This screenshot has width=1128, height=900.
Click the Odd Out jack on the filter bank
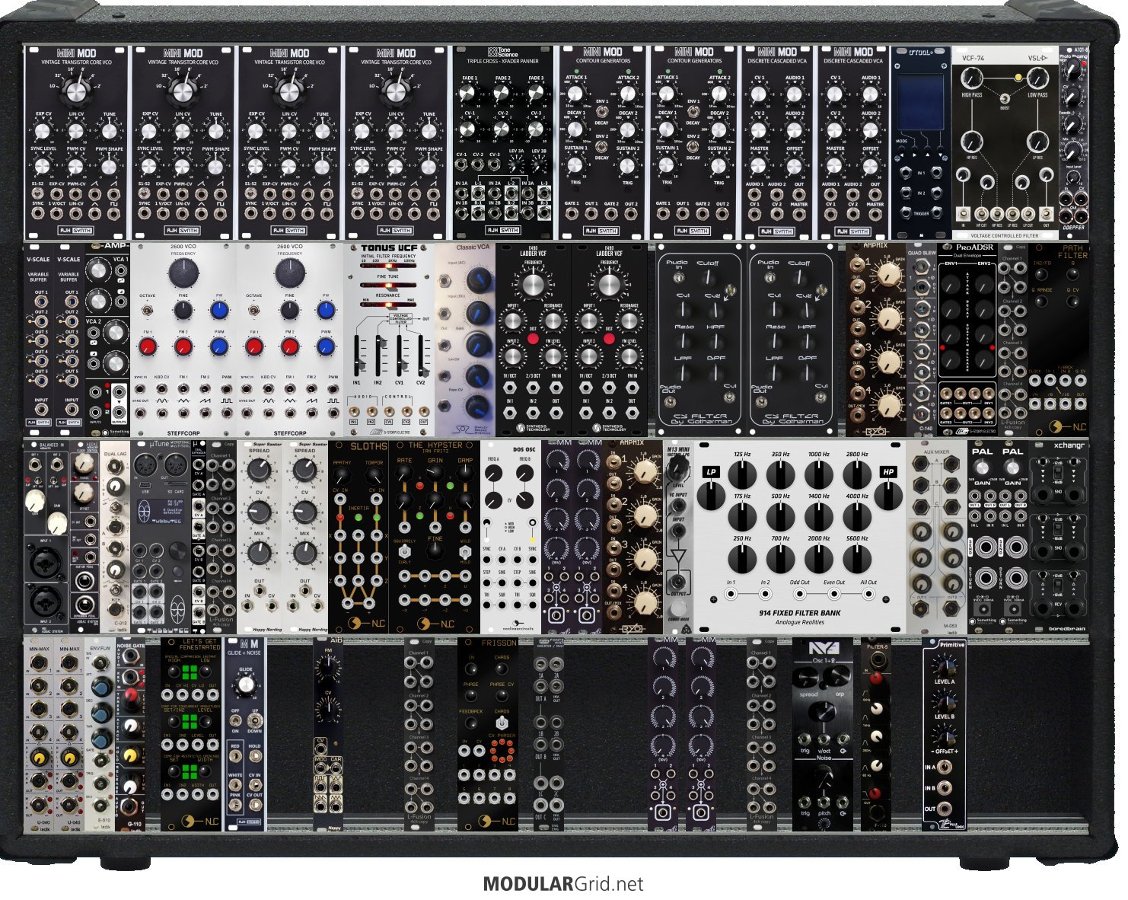click(x=799, y=593)
